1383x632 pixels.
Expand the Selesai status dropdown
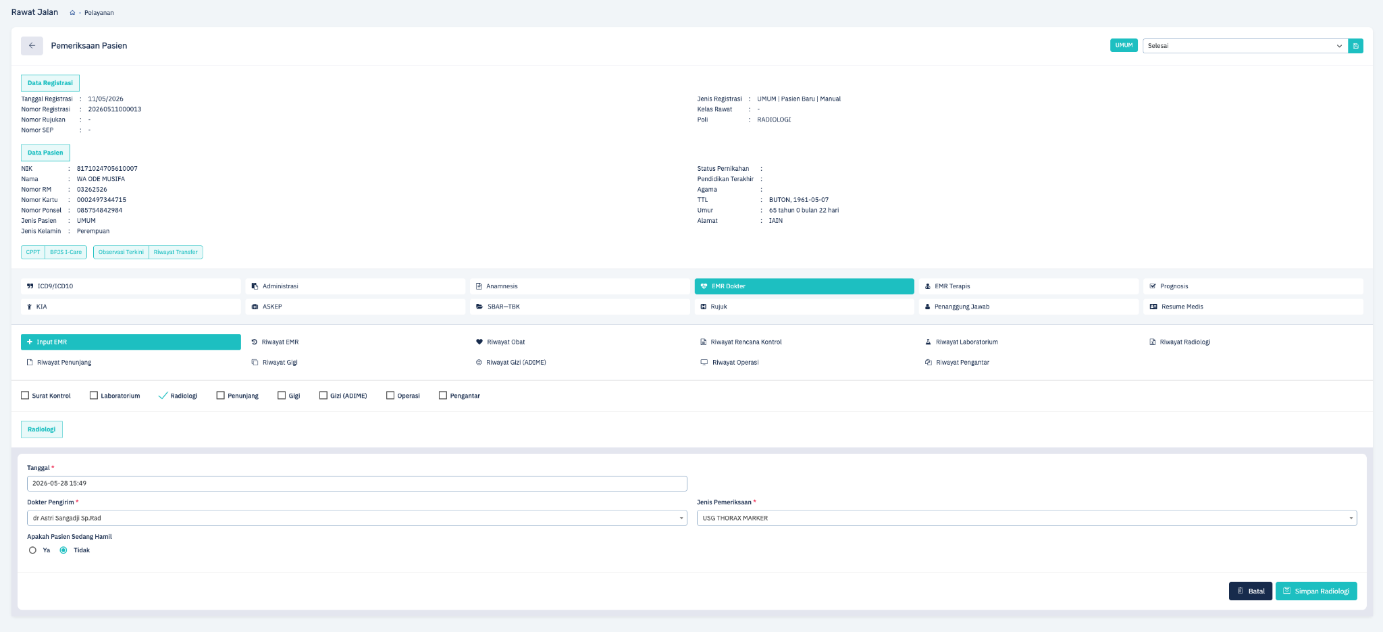point(1245,46)
